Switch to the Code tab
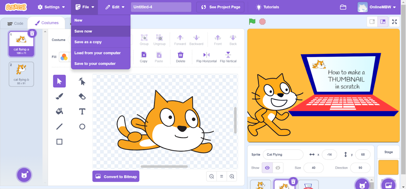This screenshot has width=406, height=189. click(x=15, y=23)
